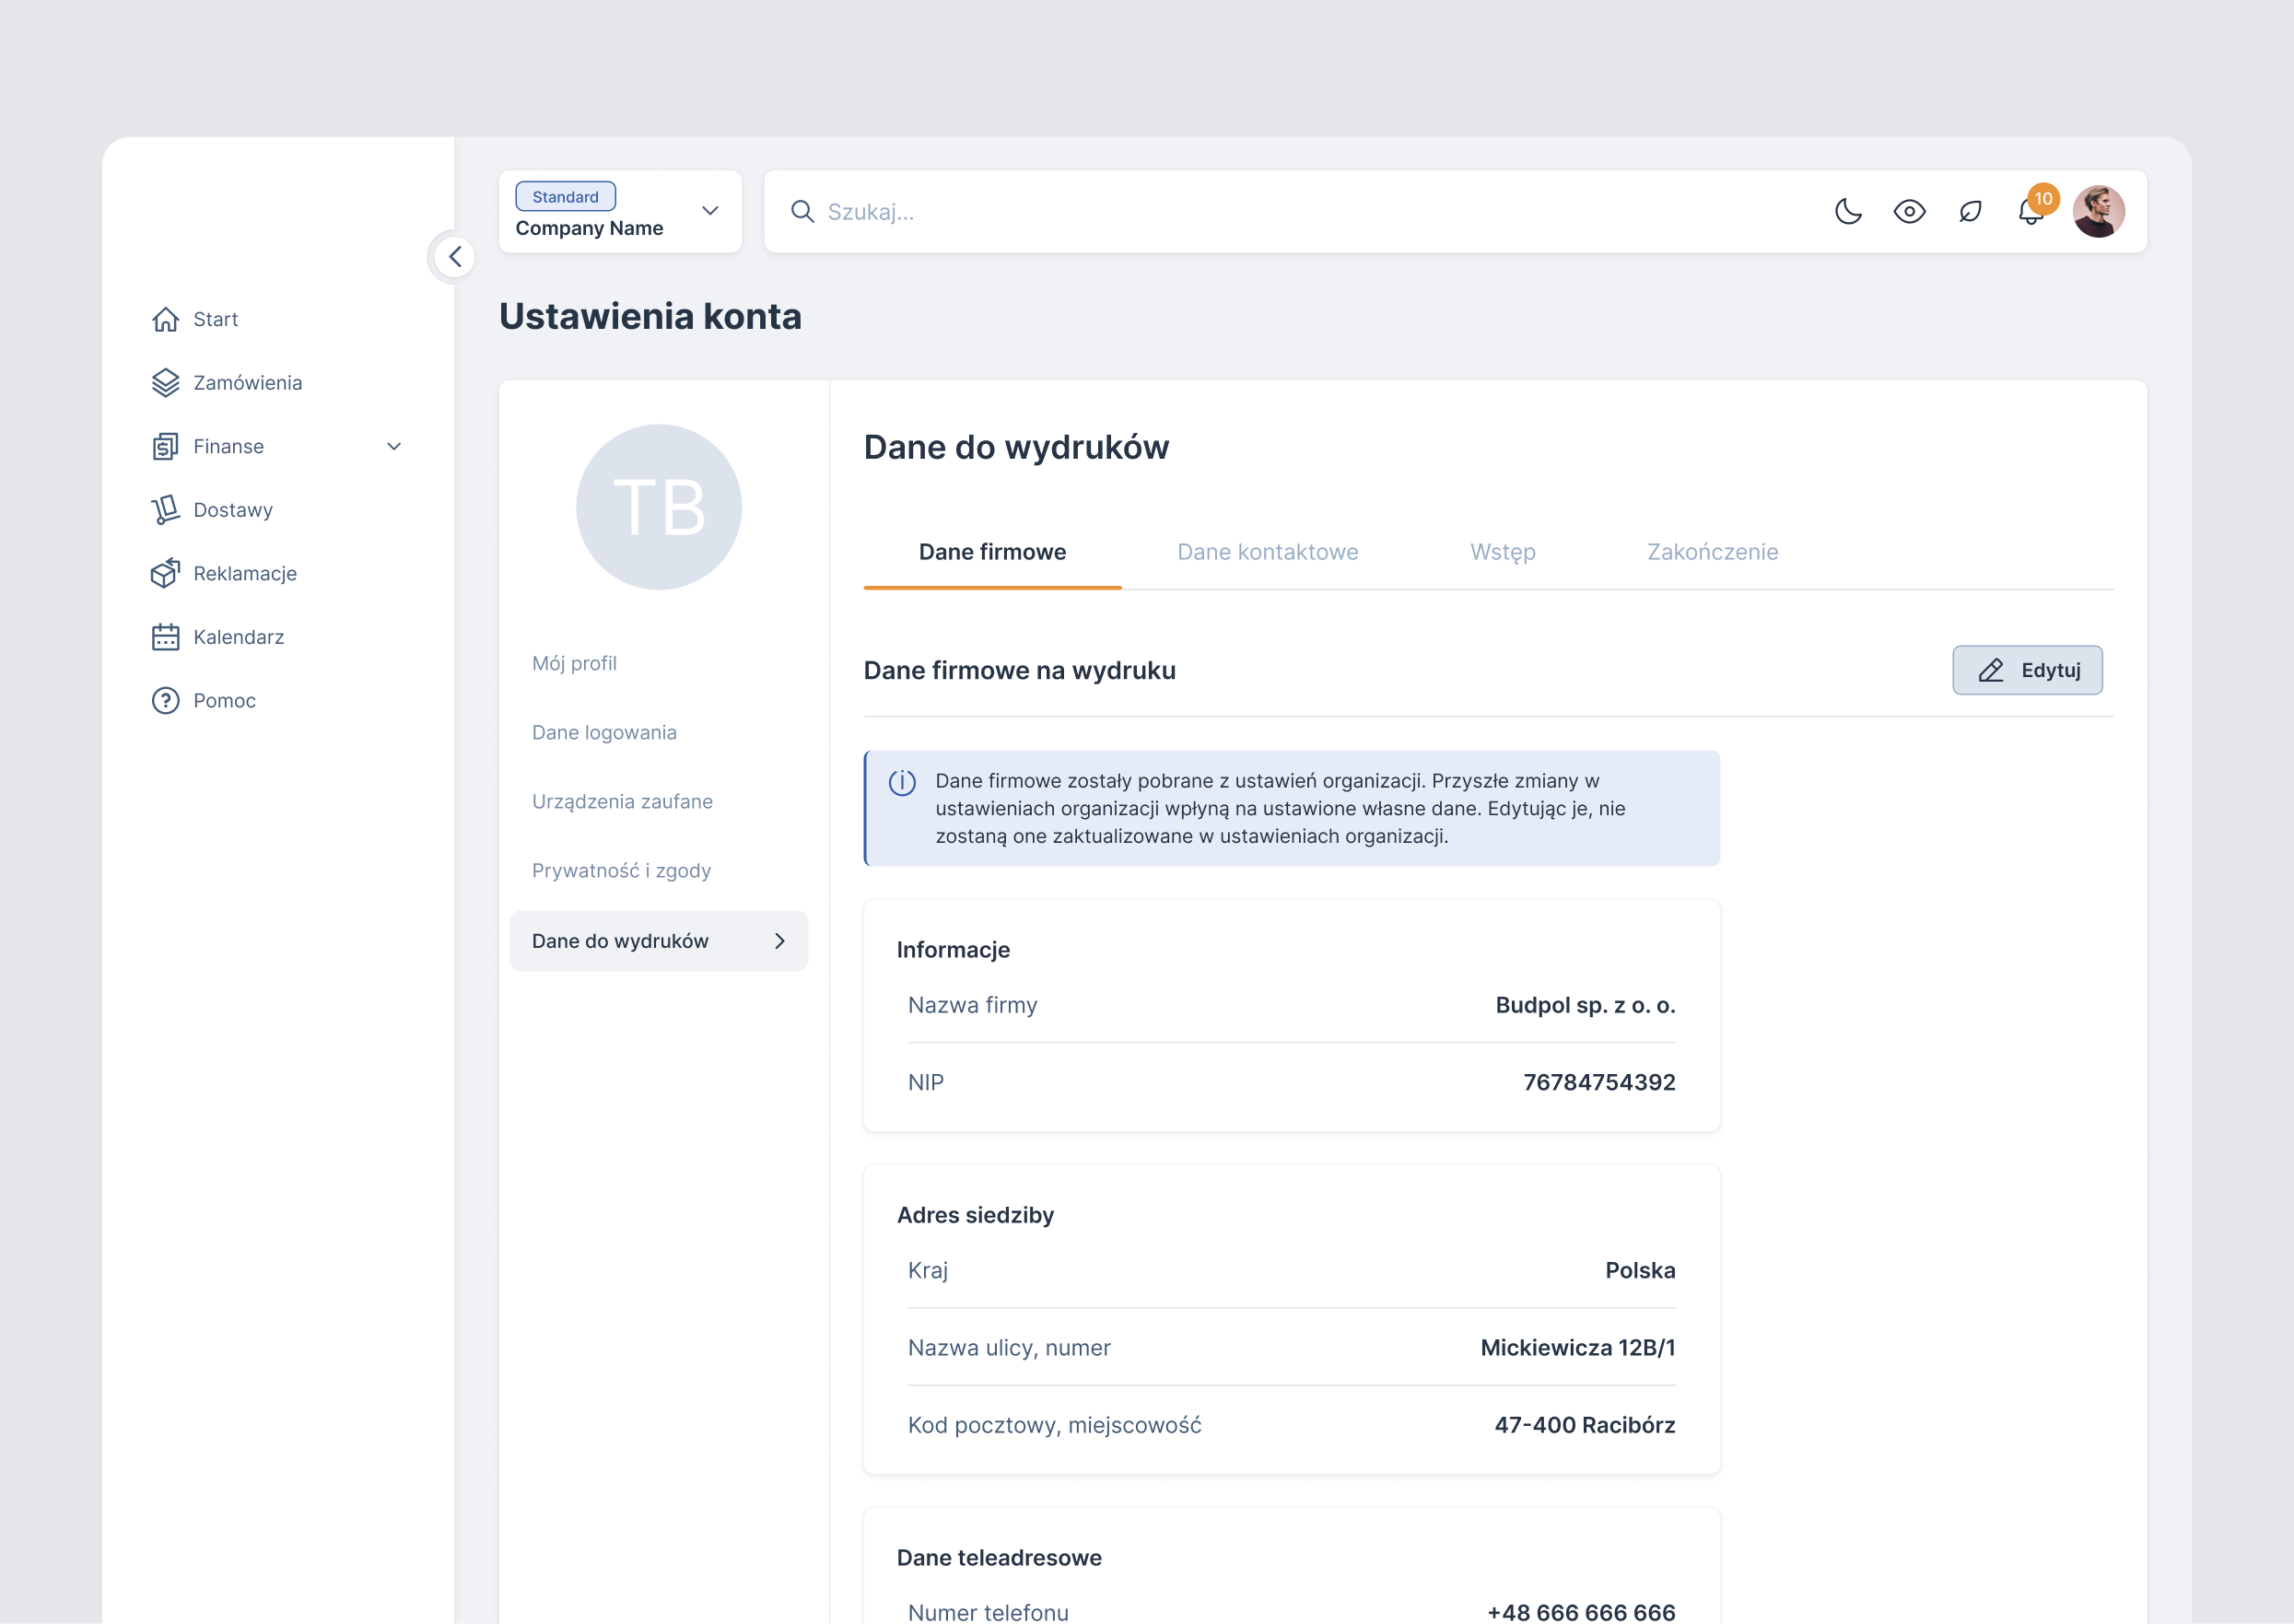Go to Pomoc in sidebar
The width and height of the screenshot is (2294, 1624).
pos(225,700)
